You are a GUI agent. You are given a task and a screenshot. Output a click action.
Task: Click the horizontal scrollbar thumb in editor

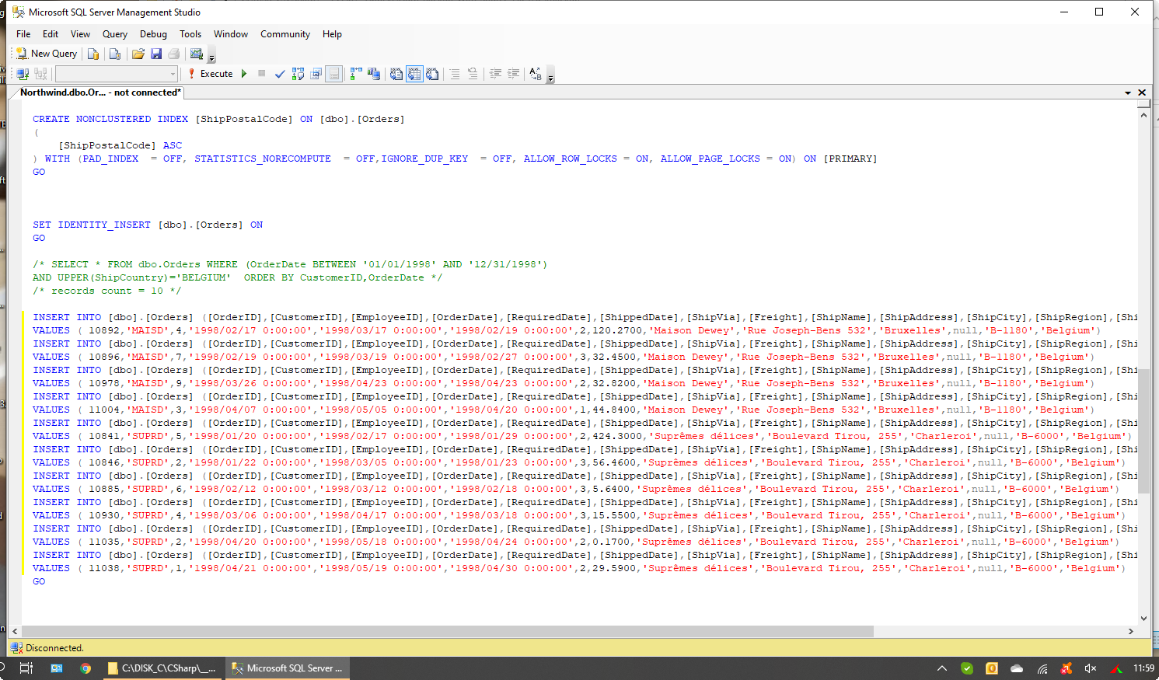[x=446, y=631]
